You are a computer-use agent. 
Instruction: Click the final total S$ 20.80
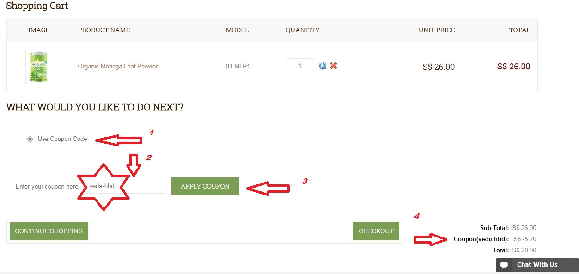[x=524, y=250]
